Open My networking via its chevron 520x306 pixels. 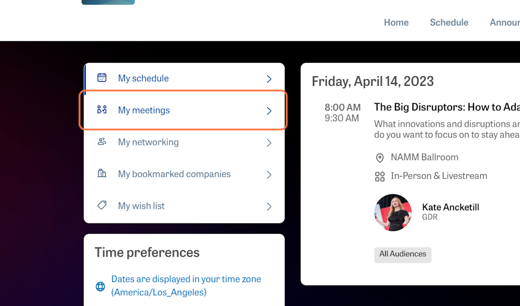(269, 142)
